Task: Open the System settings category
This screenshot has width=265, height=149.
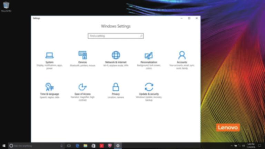Action: pos(49,60)
